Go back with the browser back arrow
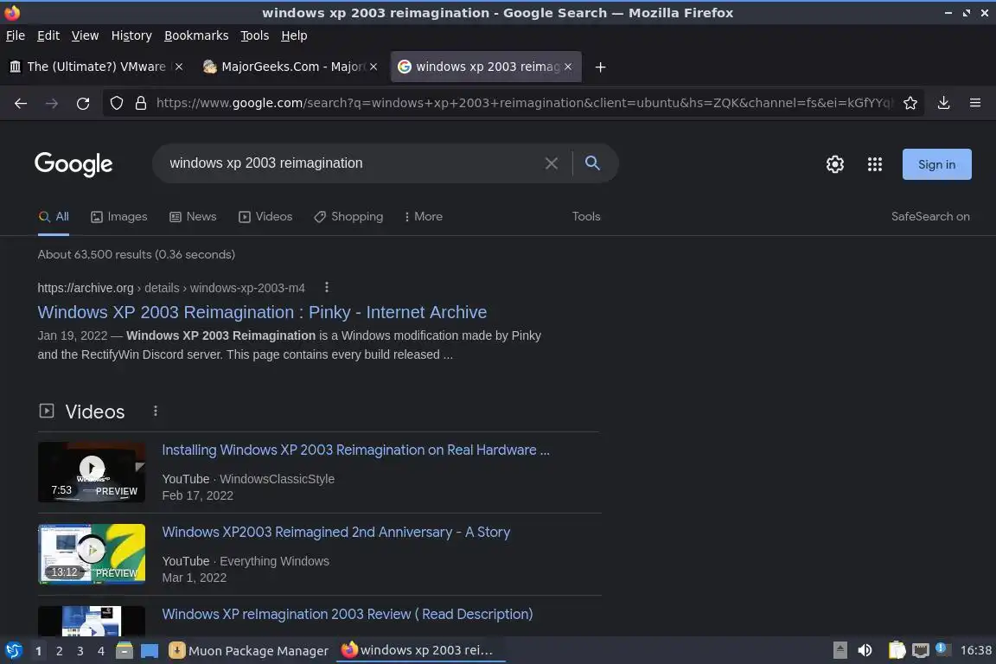The image size is (996, 664). point(21,103)
